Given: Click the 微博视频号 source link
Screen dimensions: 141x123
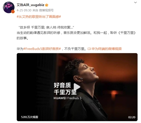Looking at the screenshot, I should [46, 10].
